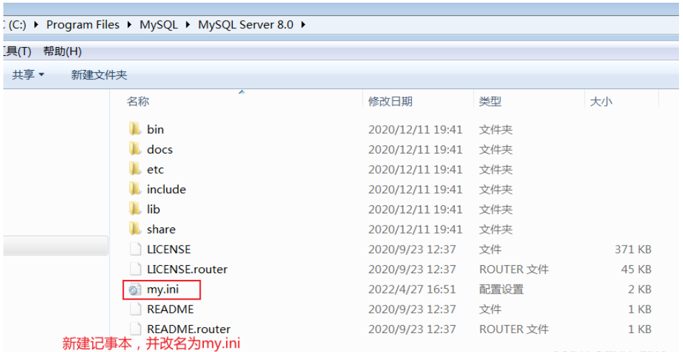Navigate to Program Files breadcrumb

(x=83, y=25)
